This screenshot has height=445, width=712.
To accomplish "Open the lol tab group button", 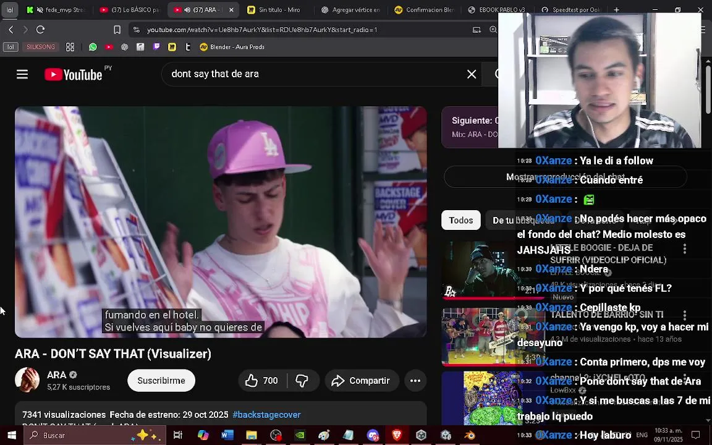I will [x=9, y=9].
